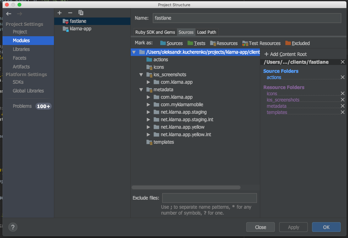
Task: Click Add Content Root
Action: pos(286,54)
